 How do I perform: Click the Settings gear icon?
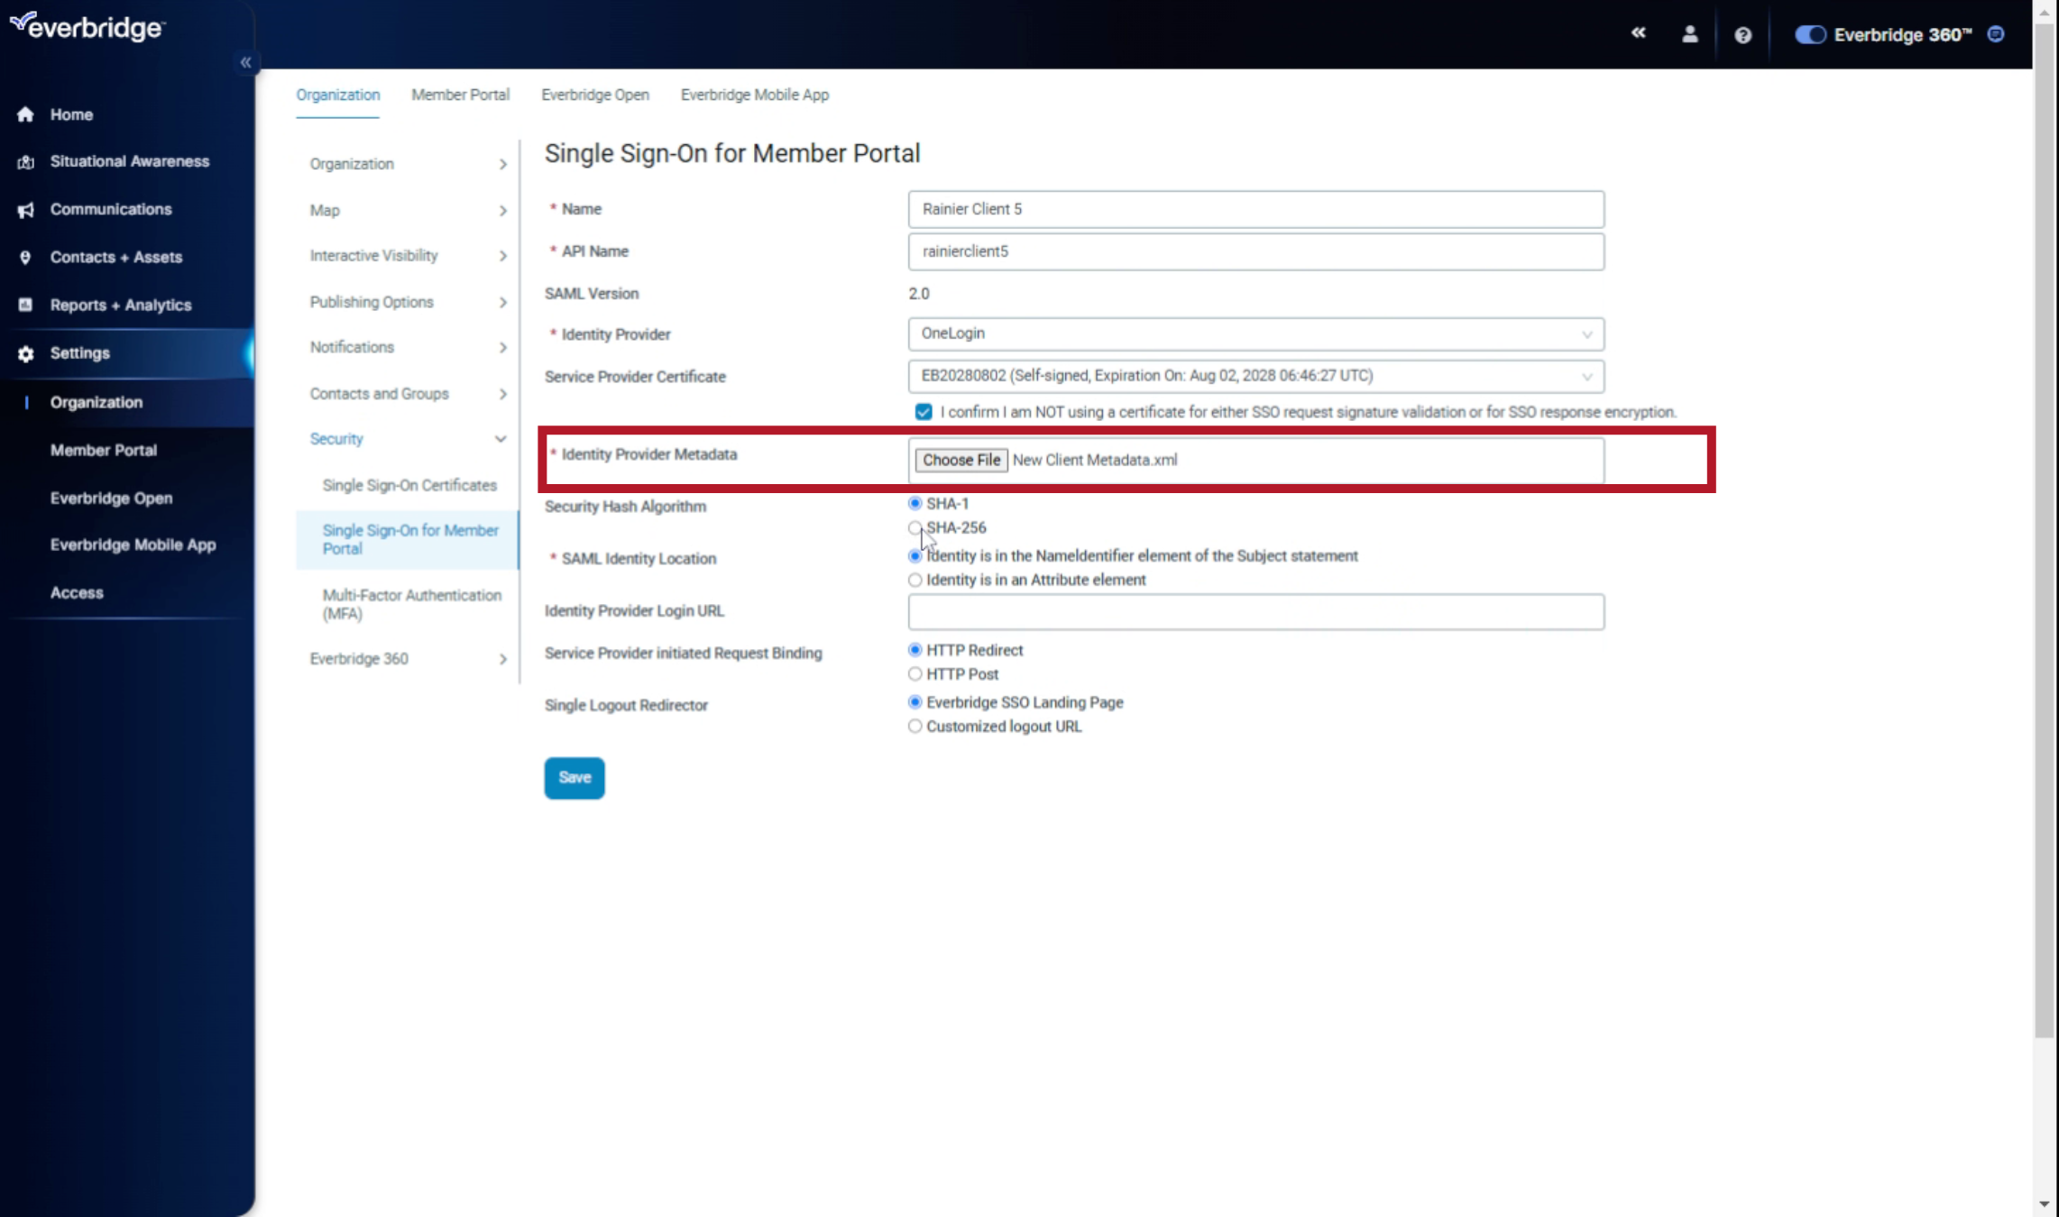point(24,353)
